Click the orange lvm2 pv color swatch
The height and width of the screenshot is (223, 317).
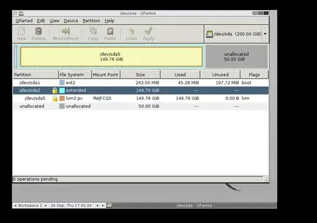tap(62, 99)
